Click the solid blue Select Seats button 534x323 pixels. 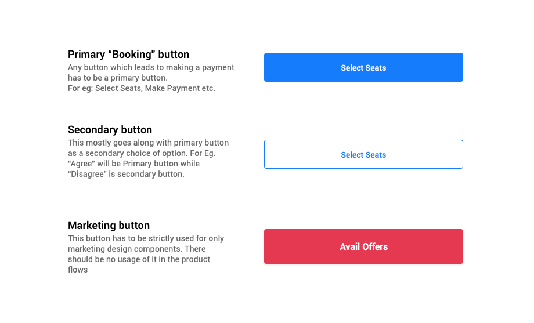[x=363, y=67]
